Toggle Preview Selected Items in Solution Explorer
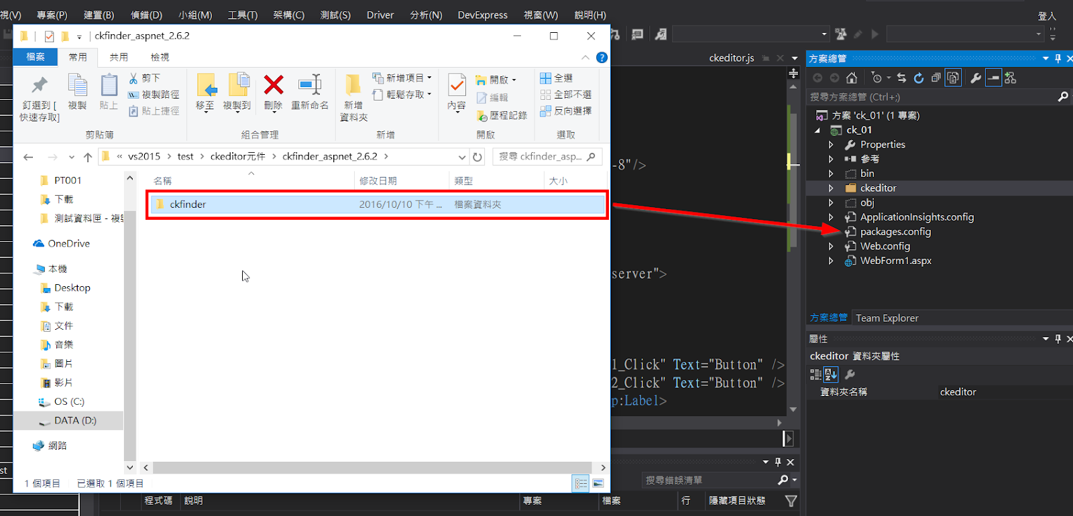 pos(993,78)
